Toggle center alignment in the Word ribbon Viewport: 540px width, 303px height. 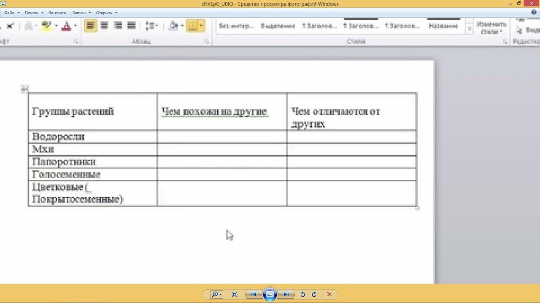pyautogui.click(x=104, y=26)
